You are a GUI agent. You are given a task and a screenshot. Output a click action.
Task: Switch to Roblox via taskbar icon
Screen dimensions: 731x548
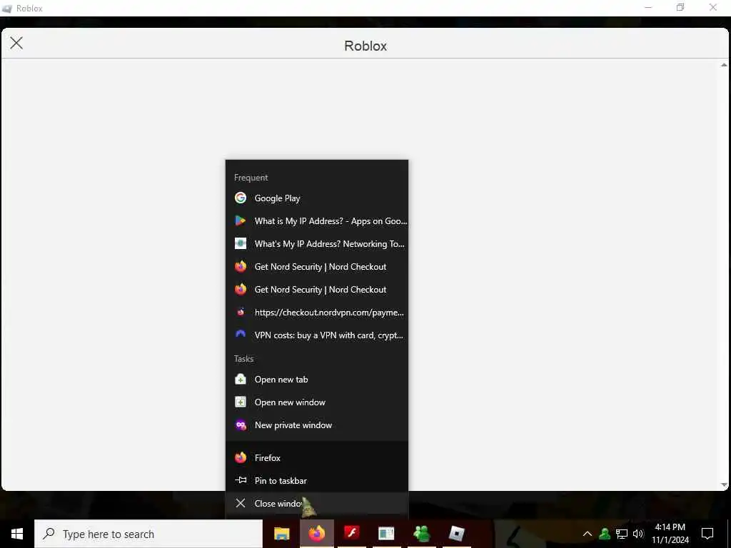pos(456,534)
